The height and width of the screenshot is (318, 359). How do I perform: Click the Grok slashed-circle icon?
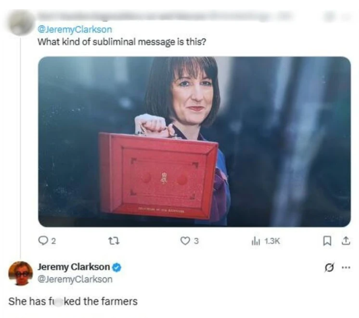329,267
